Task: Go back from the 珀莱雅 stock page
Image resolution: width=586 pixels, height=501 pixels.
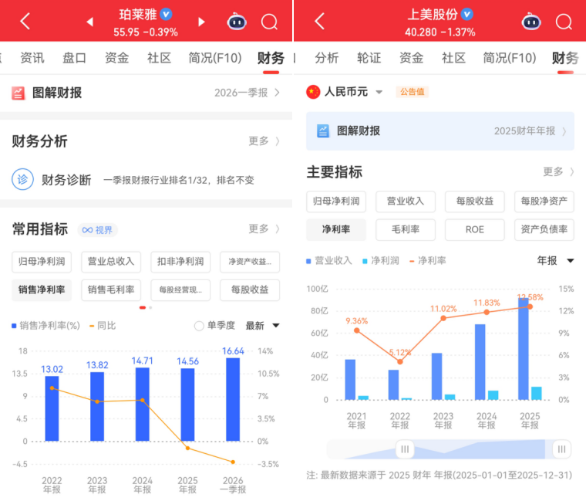Action: pyautogui.click(x=25, y=21)
